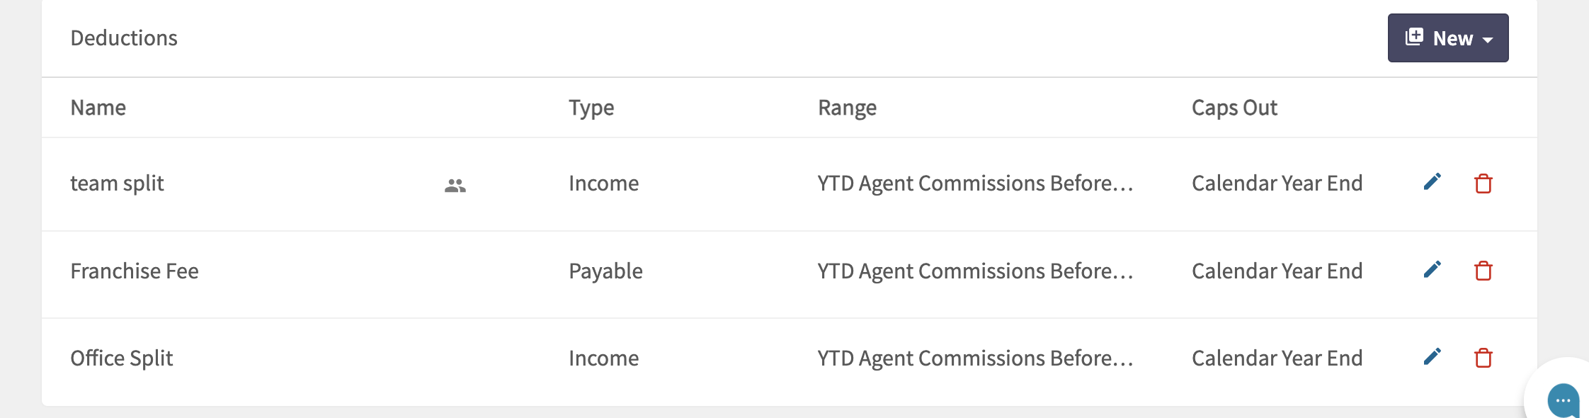
Task: Delete the Office Split deduction
Action: pos(1483,358)
